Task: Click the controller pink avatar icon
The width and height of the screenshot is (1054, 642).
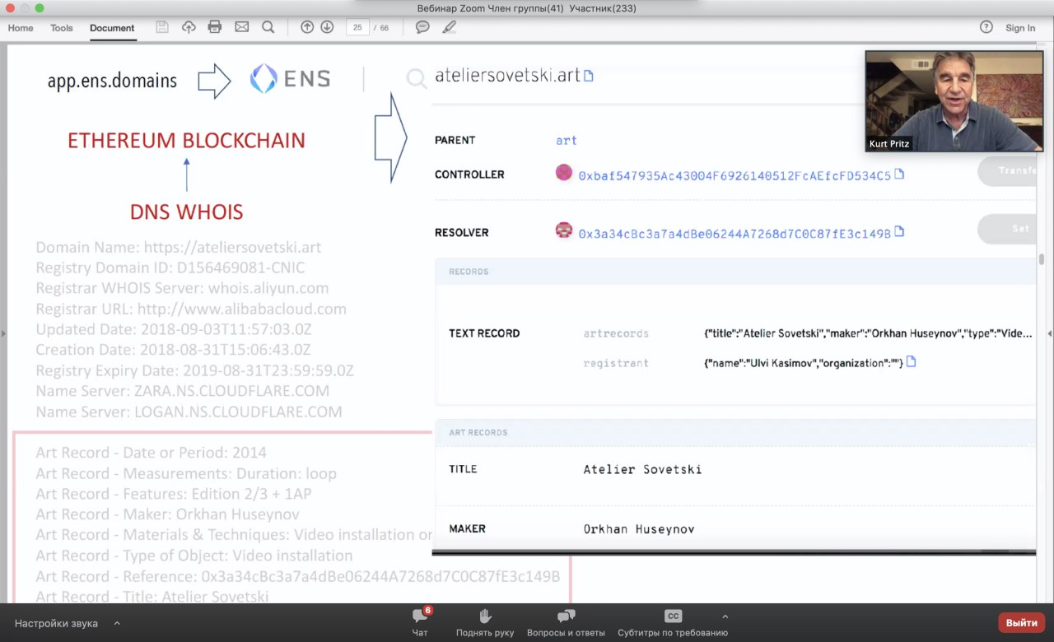Action: (x=564, y=173)
